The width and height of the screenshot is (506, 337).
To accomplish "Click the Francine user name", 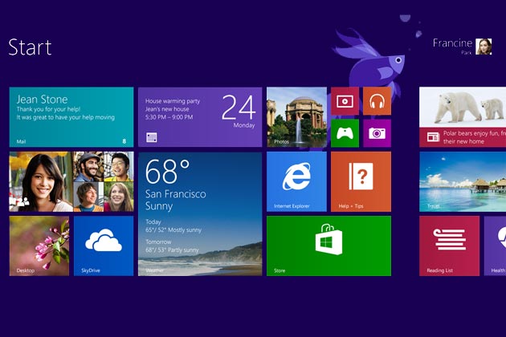I will tap(452, 43).
